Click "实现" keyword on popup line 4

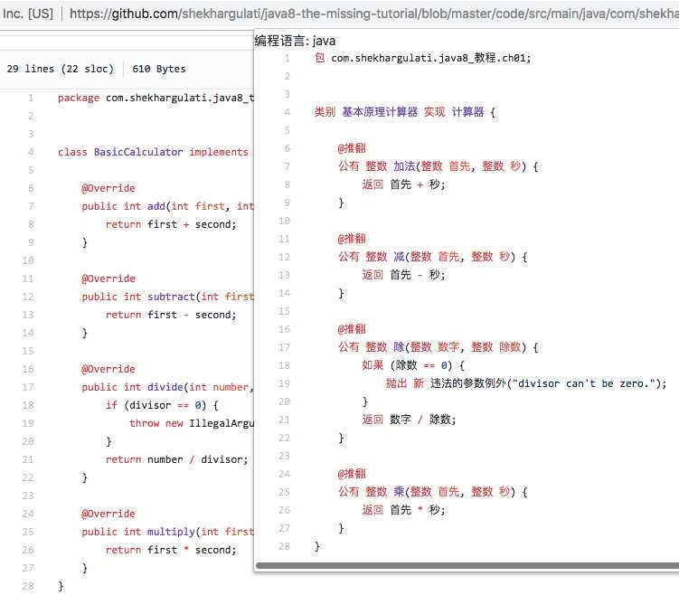click(434, 112)
